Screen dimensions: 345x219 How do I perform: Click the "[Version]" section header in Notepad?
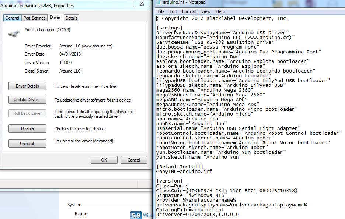[170, 181]
